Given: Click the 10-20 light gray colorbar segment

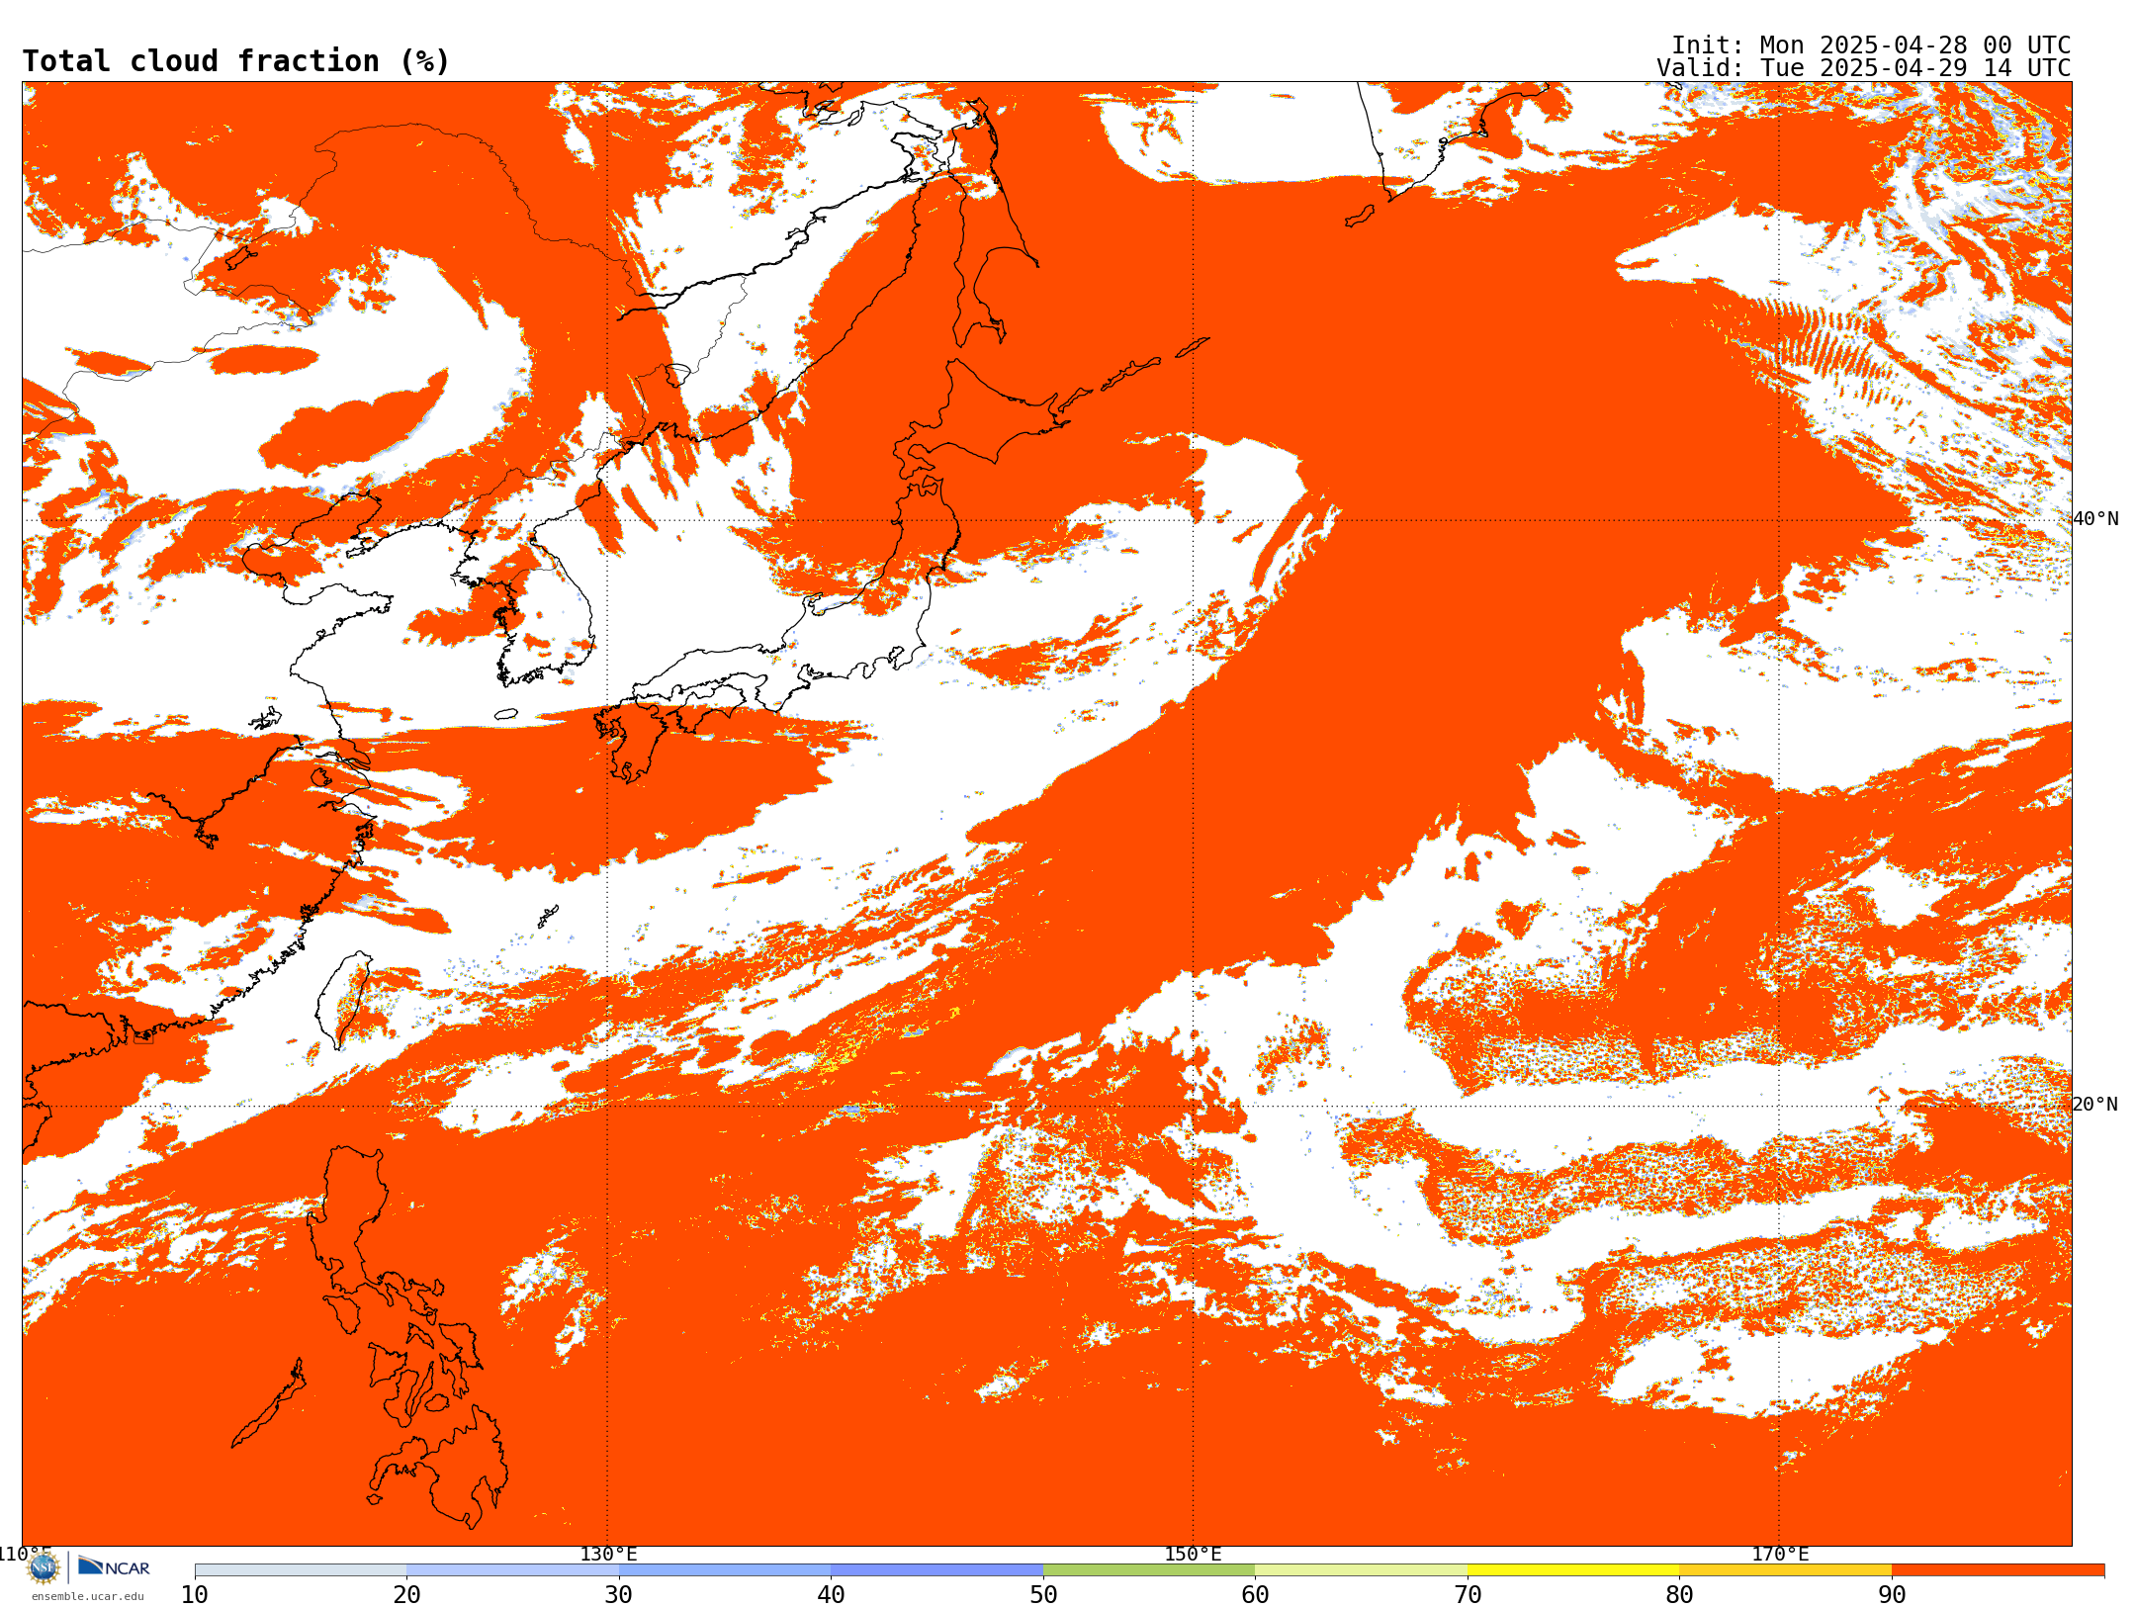Looking at the screenshot, I should click(x=301, y=1570).
